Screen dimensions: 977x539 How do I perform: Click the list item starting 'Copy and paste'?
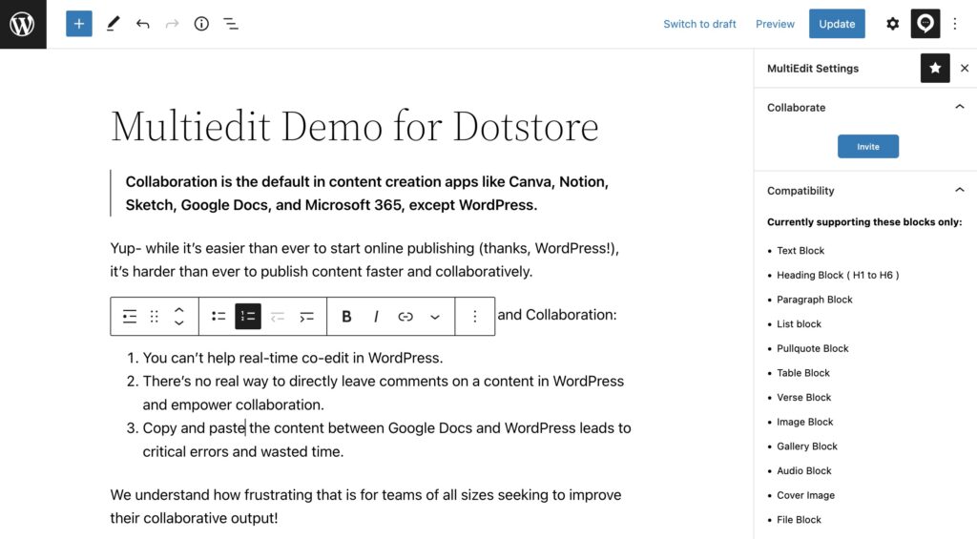(x=387, y=439)
